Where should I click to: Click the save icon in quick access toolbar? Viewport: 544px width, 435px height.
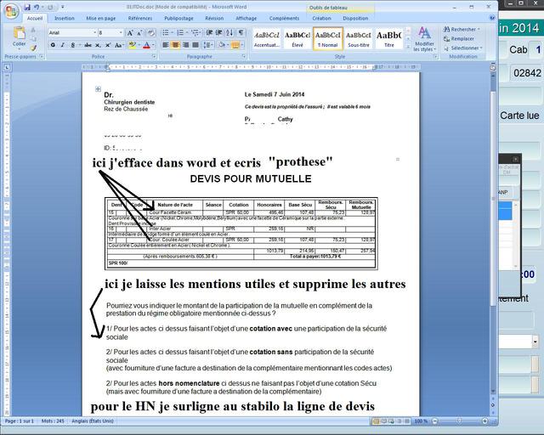coord(25,7)
